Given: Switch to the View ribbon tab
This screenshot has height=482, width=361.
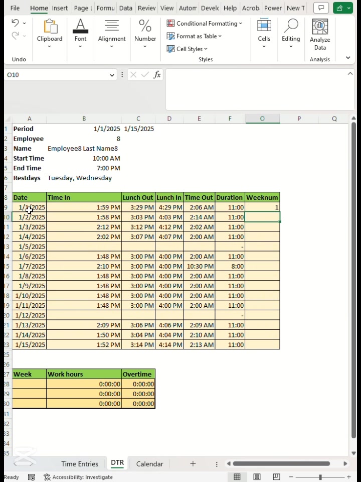Looking at the screenshot, I should pyautogui.click(x=166, y=8).
